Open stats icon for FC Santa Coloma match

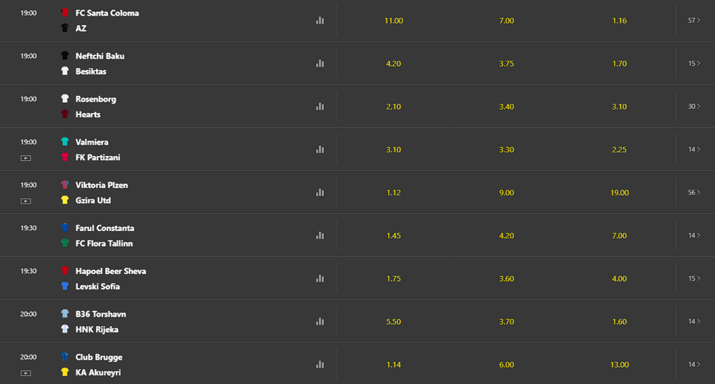320,21
